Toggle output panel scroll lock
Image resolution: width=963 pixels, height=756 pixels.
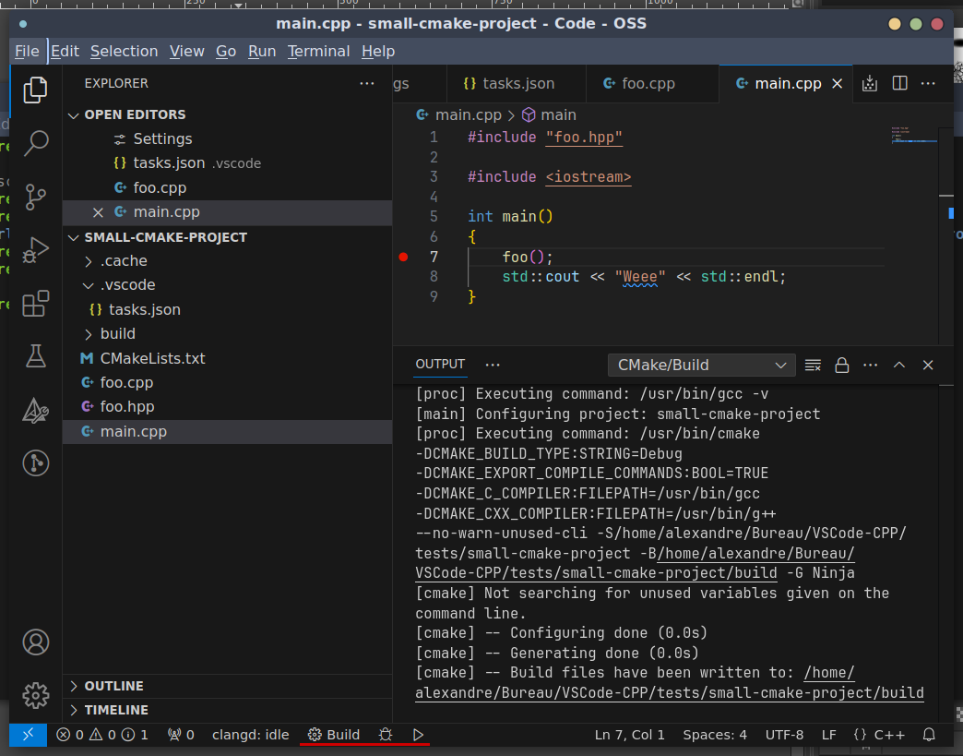pyautogui.click(x=841, y=365)
